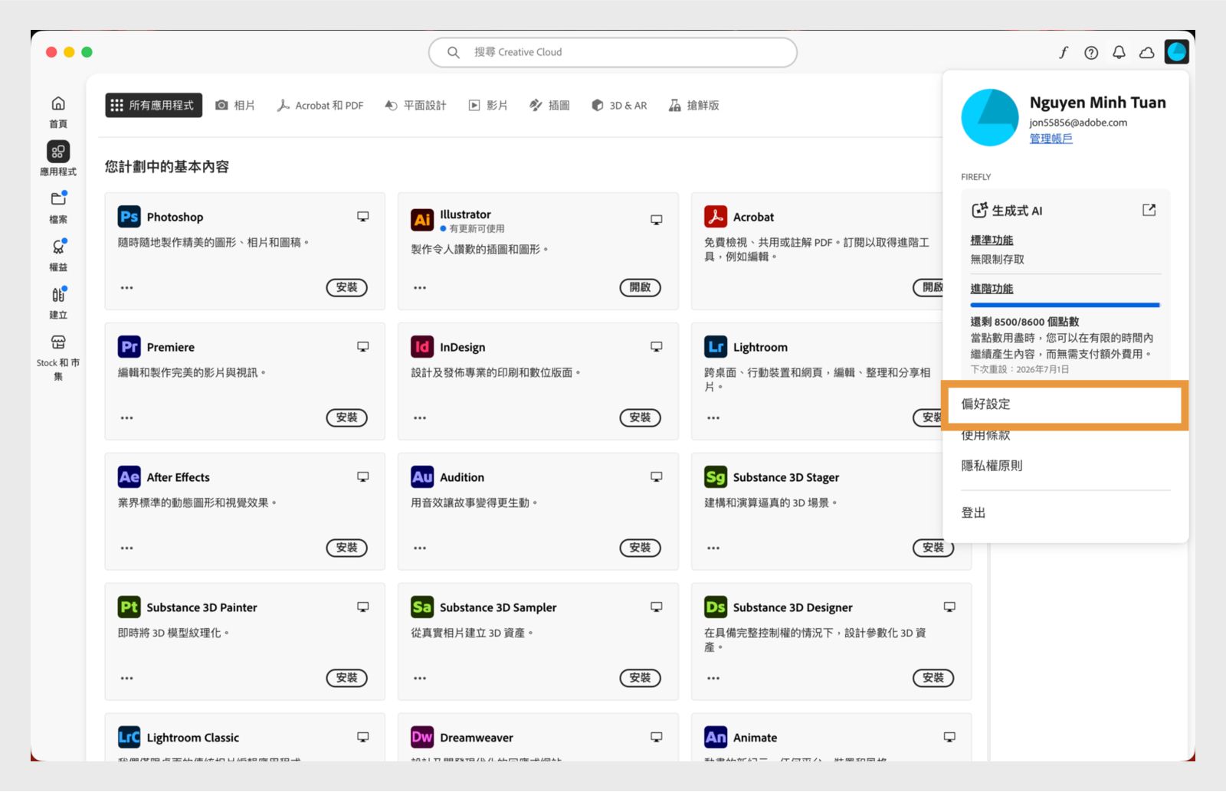The image size is (1226, 792).
Task: Open Stock 和市集 in sidebar
Action: tap(58, 357)
